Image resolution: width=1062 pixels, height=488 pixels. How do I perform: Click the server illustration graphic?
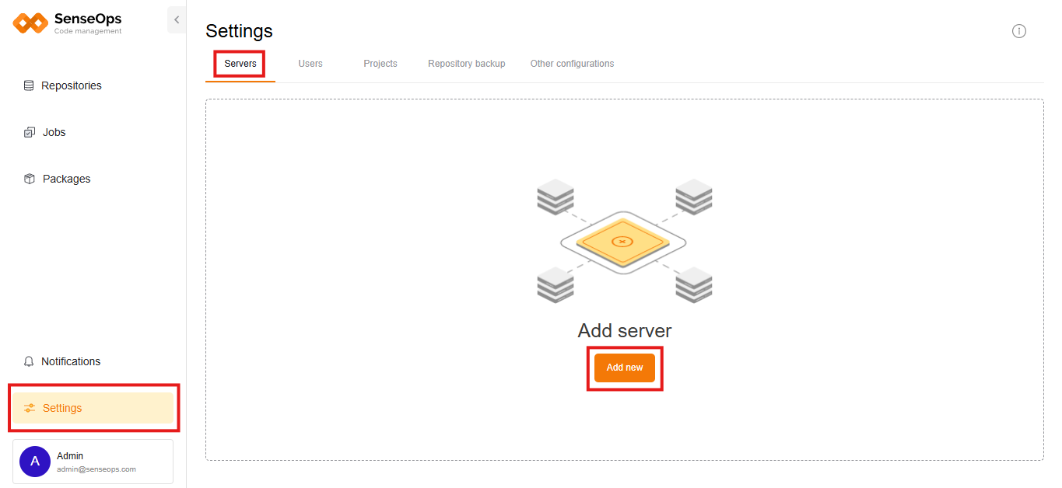(624, 240)
